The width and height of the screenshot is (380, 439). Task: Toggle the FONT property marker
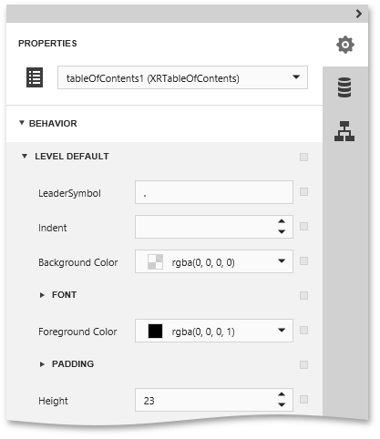[x=303, y=295]
